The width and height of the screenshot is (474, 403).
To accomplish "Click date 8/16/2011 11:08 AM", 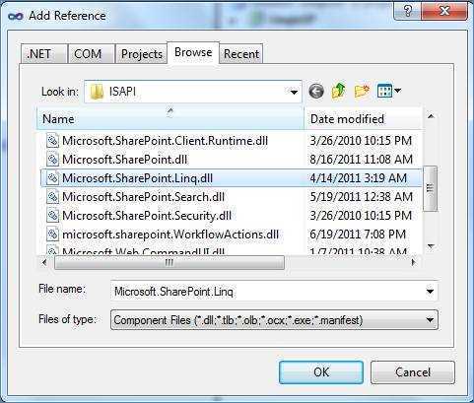I will tap(361, 160).
